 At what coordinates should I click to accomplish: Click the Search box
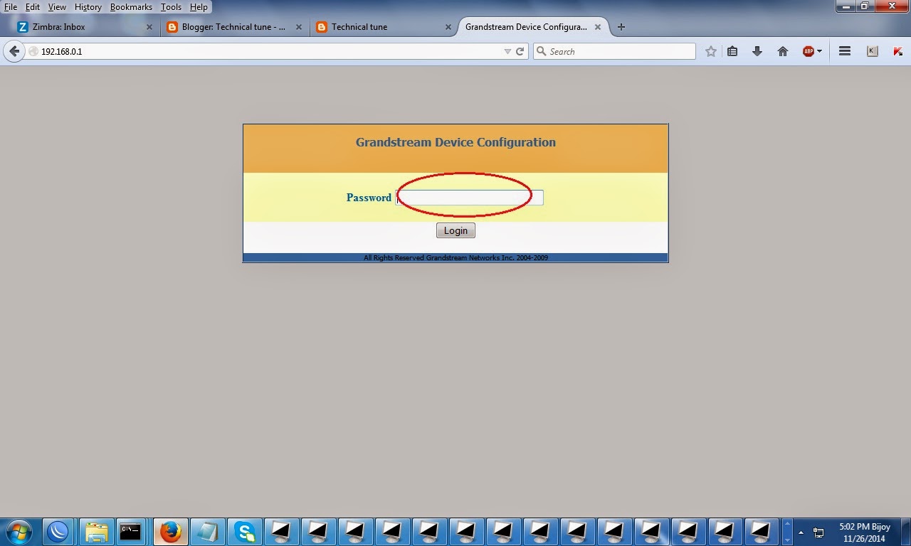point(614,51)
